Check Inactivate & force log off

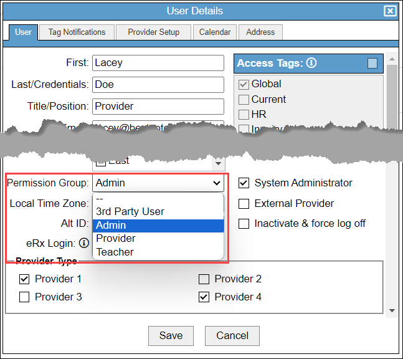pos(244,224)
